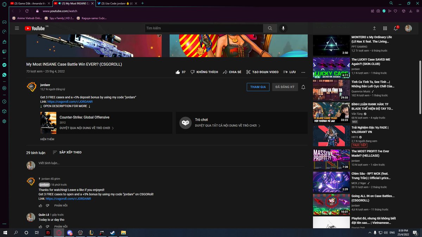
Task: Click TẠO ĐOẠN VIDEO clip button
Action: pos(262,72)
